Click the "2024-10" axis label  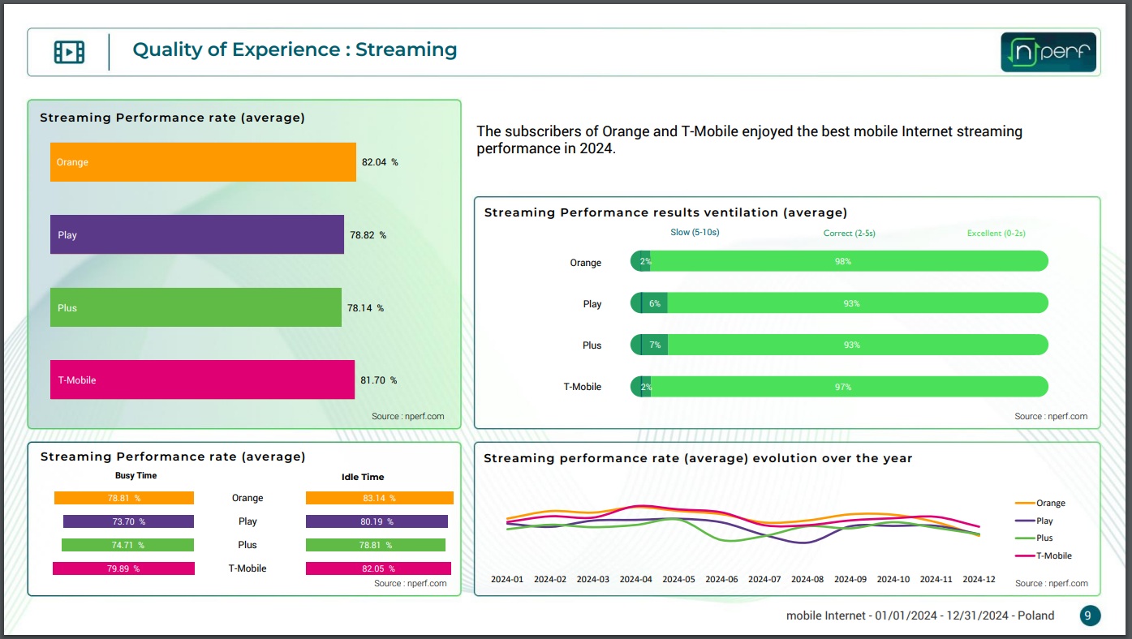pos(893,579)
